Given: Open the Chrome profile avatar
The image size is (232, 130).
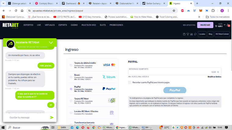Looking at the screenshot, I should (222, 11).
